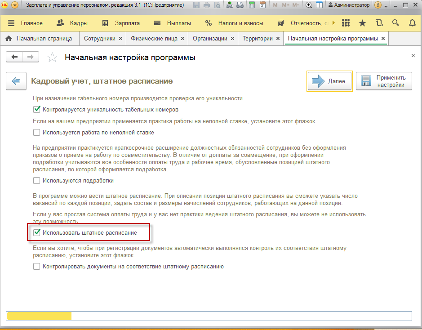Viewport: 422px width, 330px height.
Task: Expand the hidden sections arrow after Отчетность
Action: (333, 23)
